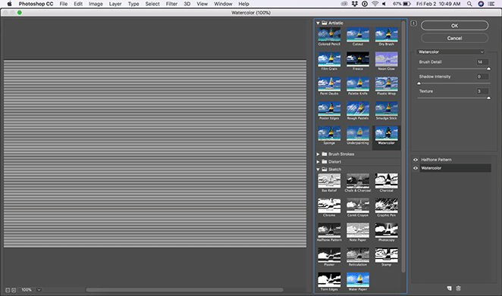Select the Film Grain filter thumbnail
The image size is (502, 296).
point(329,59)
